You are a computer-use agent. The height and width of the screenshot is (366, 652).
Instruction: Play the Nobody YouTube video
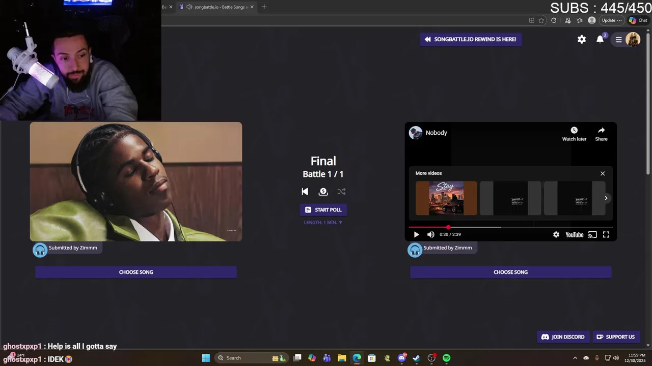pos(416,234)
